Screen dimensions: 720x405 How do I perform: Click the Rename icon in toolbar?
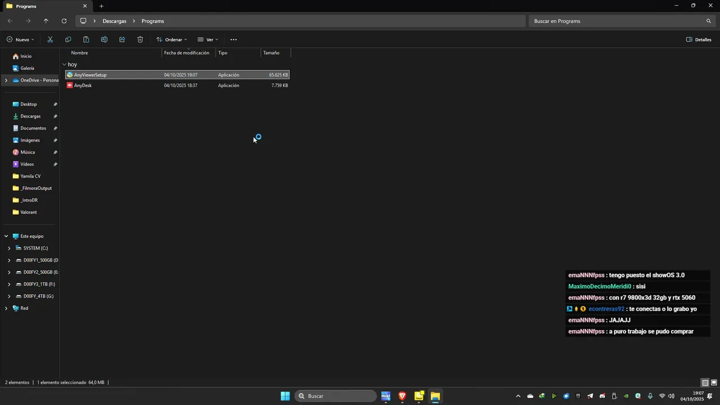click(104, 39)
